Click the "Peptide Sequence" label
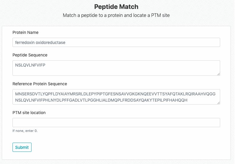Image resolution: width=235 pixels, height=164 pixels. (30, 55)
